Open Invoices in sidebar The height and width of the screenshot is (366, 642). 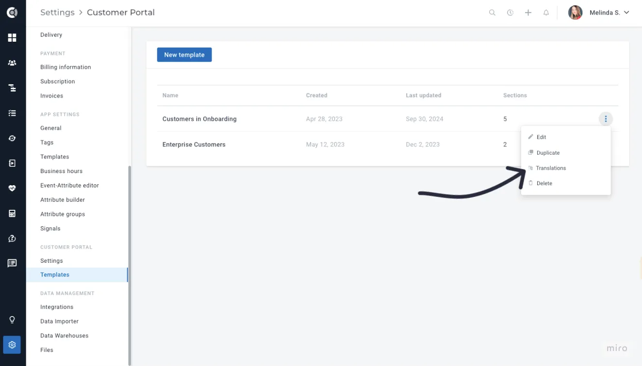[x=52, y=96]
